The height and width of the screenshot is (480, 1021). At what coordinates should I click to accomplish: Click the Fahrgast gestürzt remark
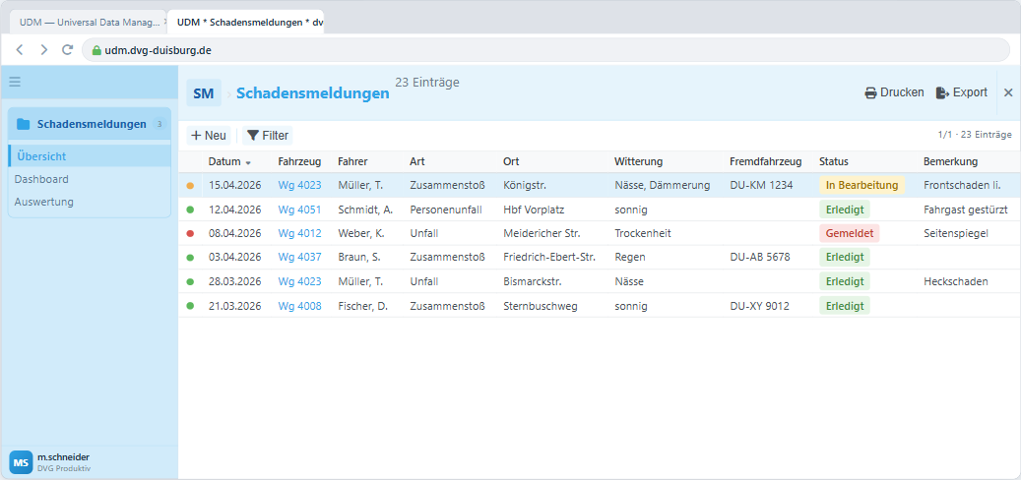click(x=966, y=210)
